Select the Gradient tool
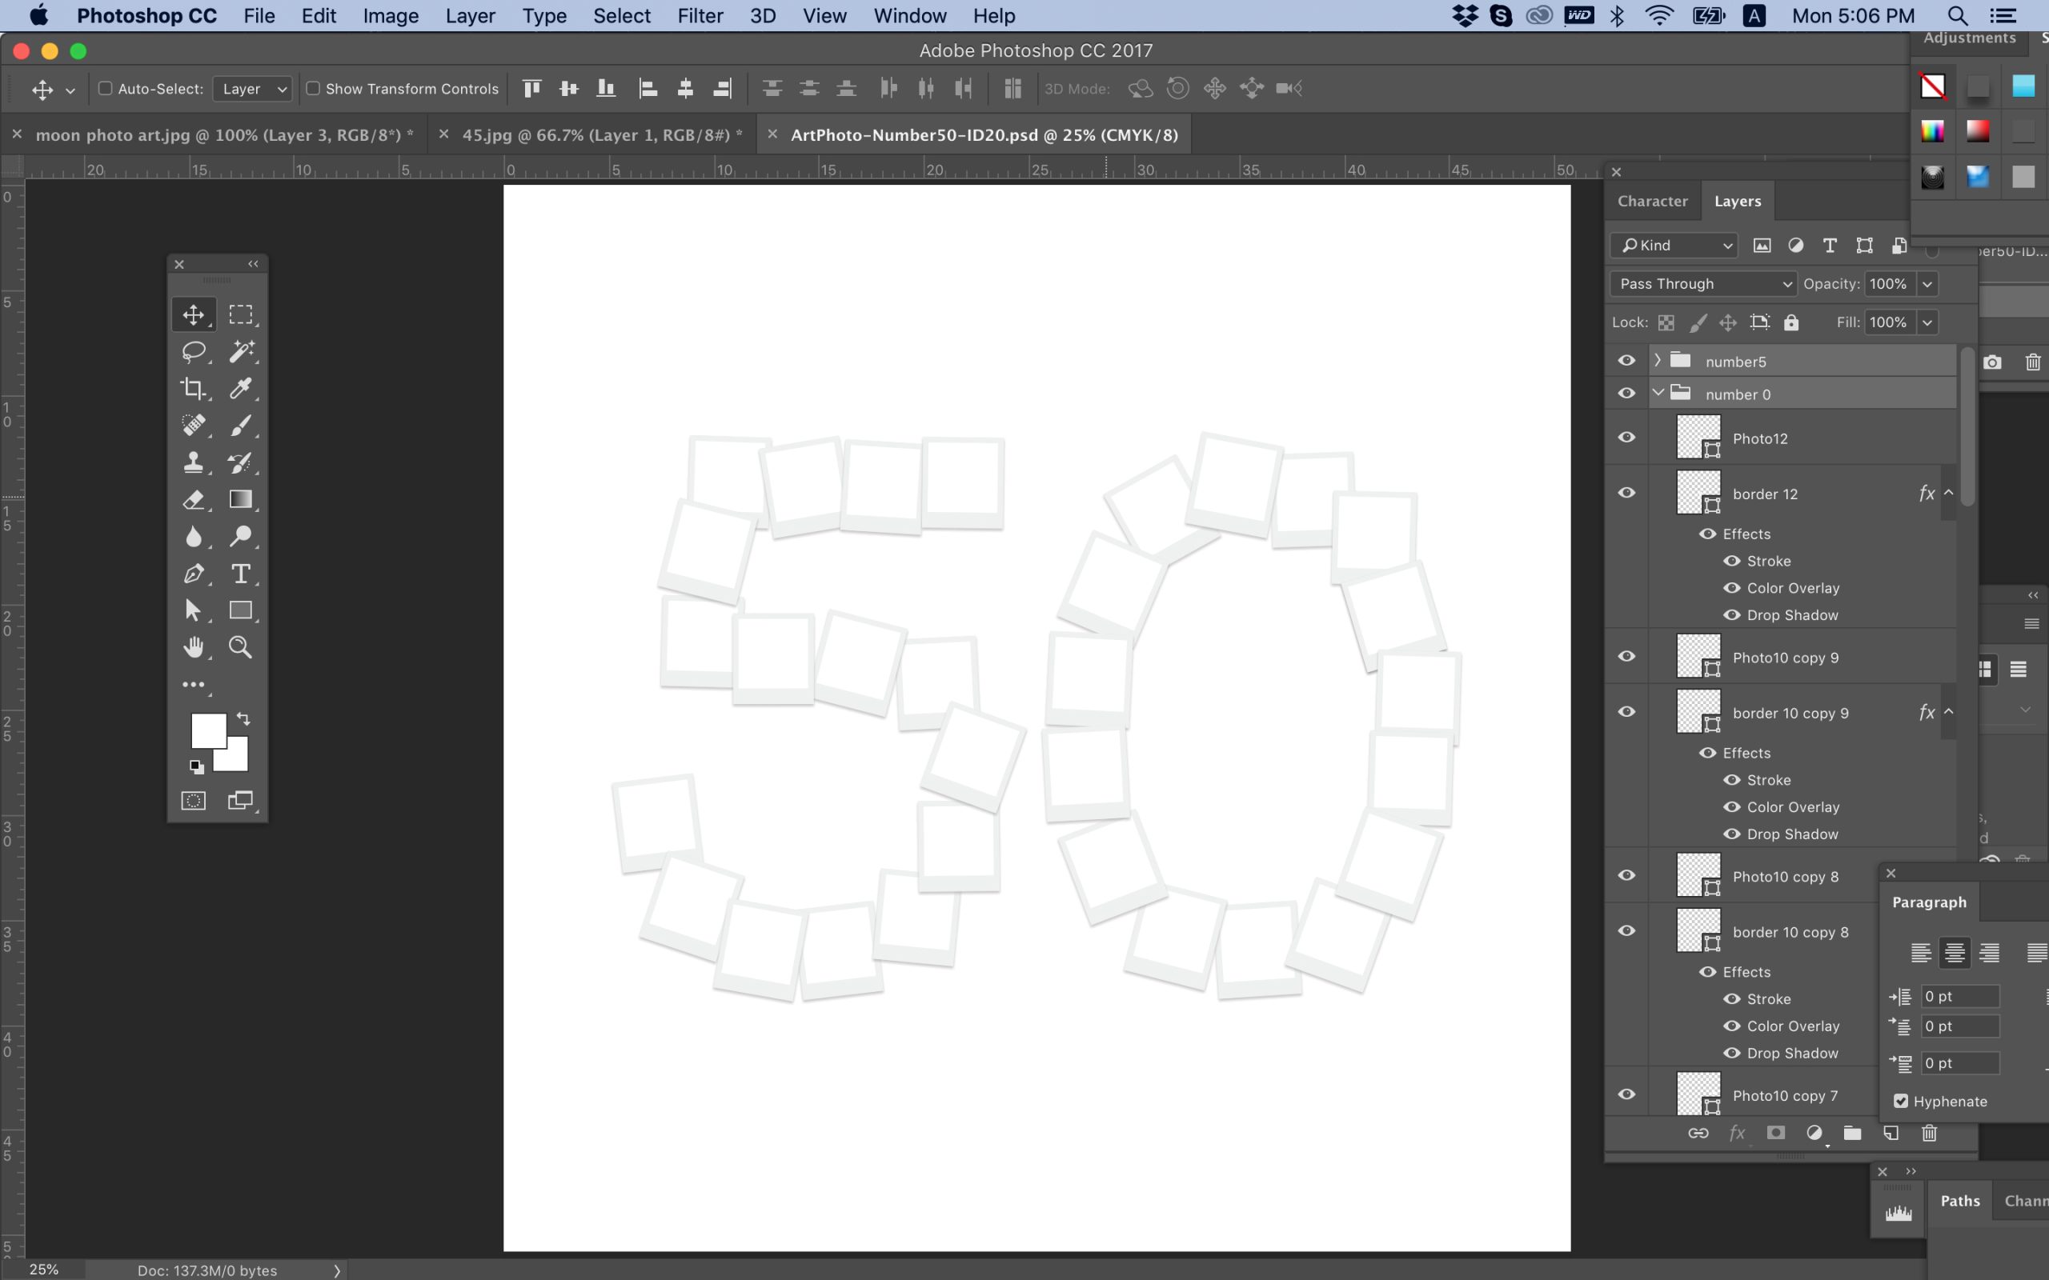The image size is (2049, 1280). 240,499
